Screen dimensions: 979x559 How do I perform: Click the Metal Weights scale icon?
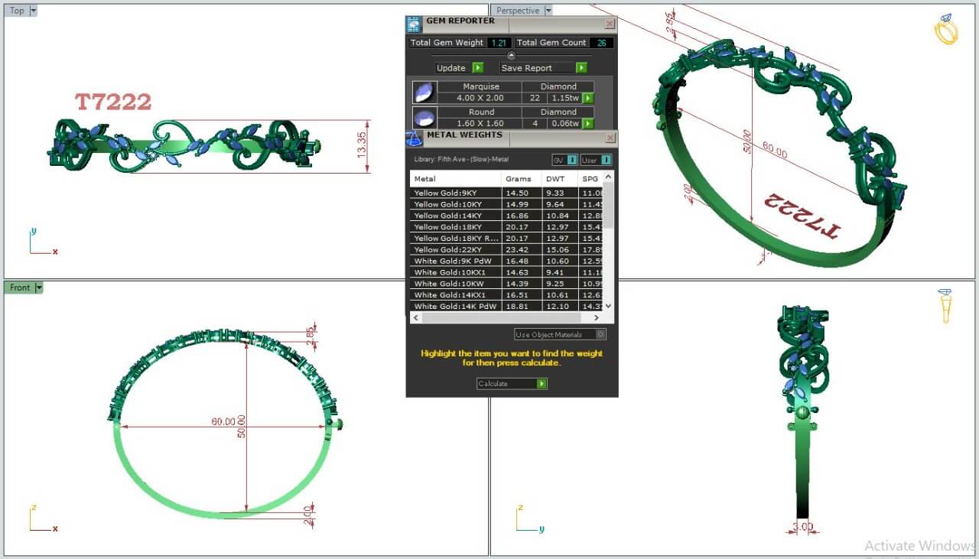pos(414,138)
